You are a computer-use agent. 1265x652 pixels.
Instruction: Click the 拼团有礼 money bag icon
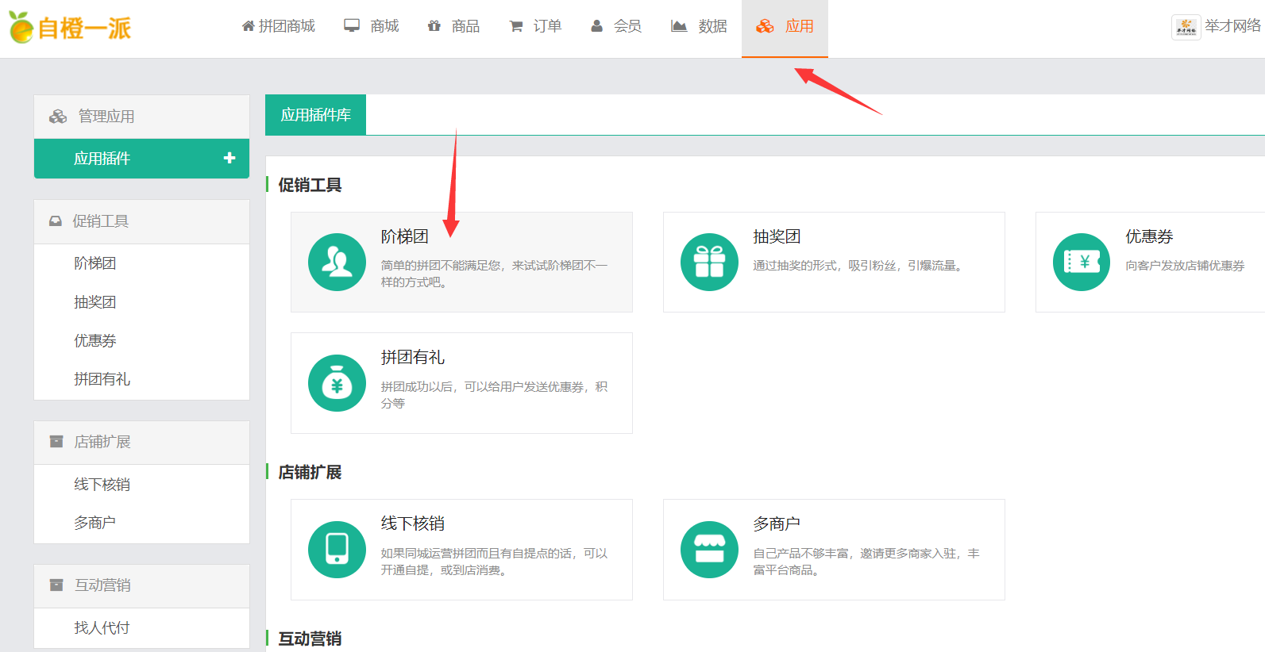(x=337, y=383)
